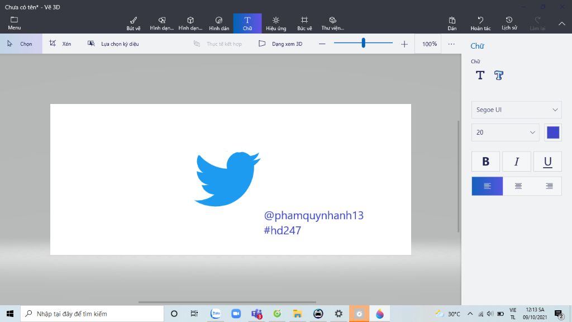Open the Hình dán stickers tool
This screenshot has width=572, height=322.
click(219, 23)
